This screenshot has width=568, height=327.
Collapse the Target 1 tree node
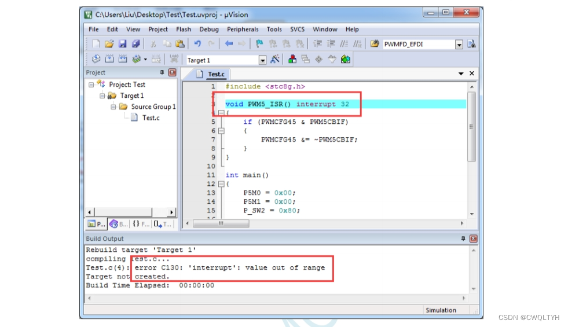coord(102,95)
